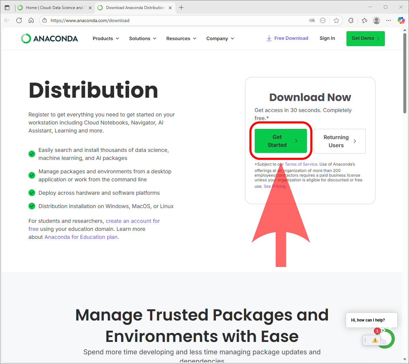This screenshot has width=409, height=364.
Task: Click the address bar URL field
Action: point(174,20)
